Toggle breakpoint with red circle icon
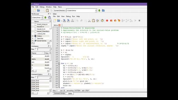The height and width of the screenshot is (100, 178). point(107,21)
